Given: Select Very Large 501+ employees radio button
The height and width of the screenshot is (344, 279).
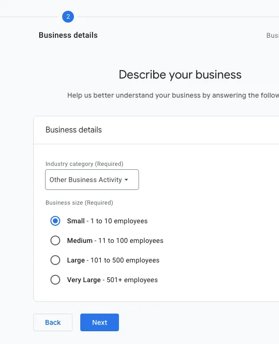Looking at the screenshot, I should pyautogui.click(x=55, y=280).
